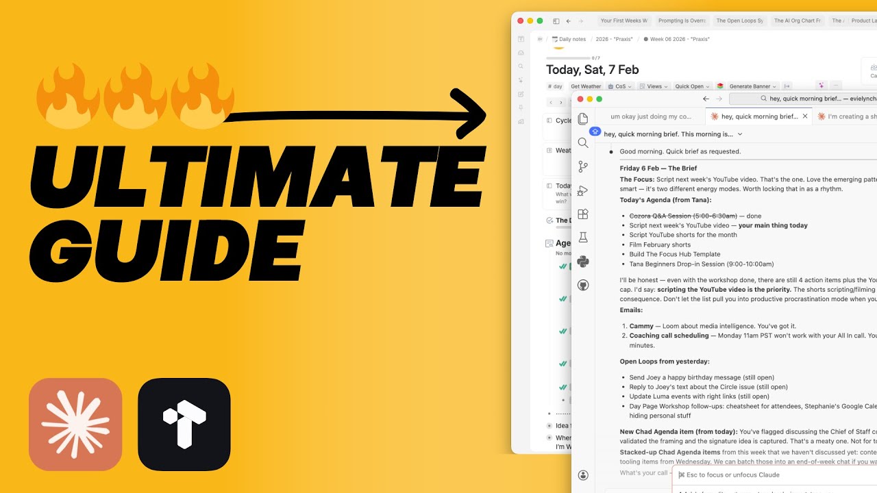This screenshot has height=493, width=877.
Task: Open the three-dots menu in Tana toolbar
Action: [x=835, y=86]
